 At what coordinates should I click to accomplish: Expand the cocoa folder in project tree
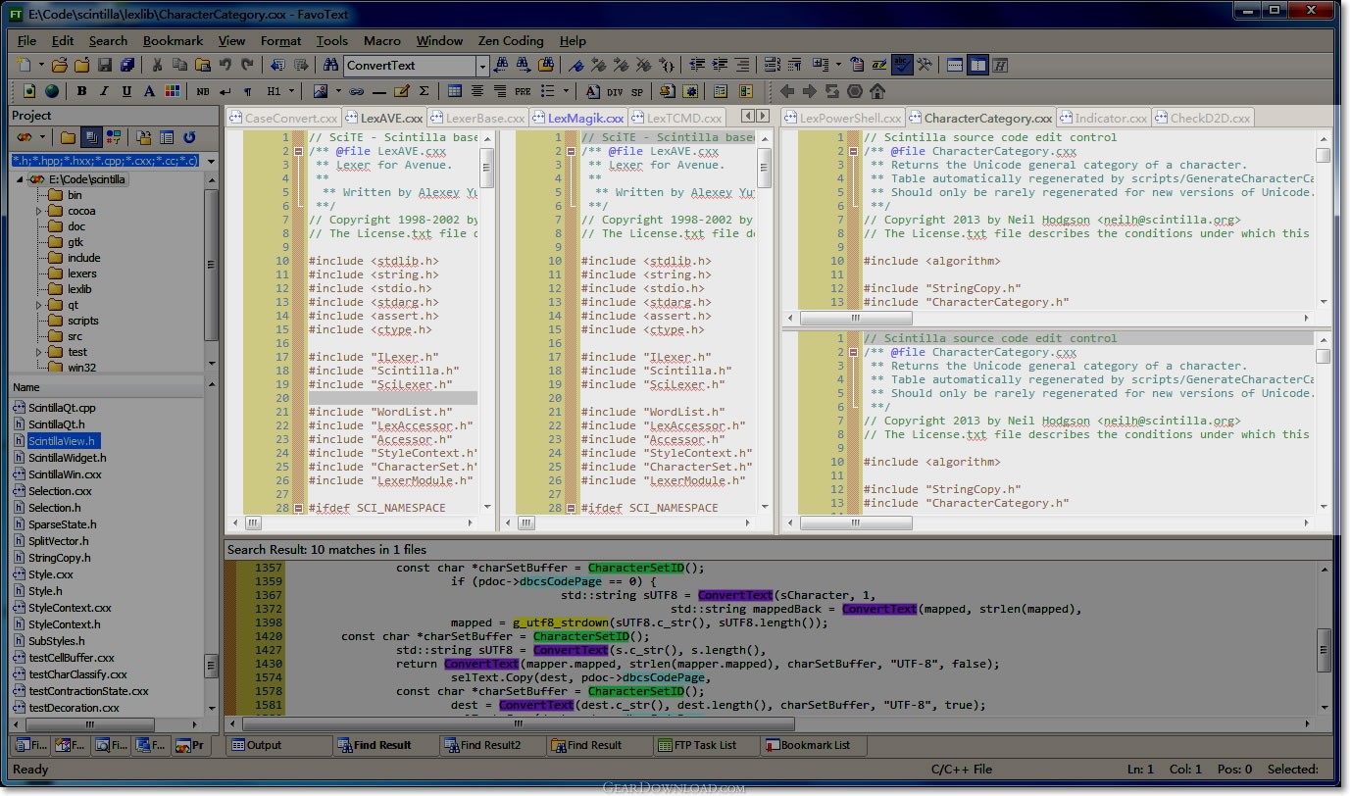(x=40, y=211)
